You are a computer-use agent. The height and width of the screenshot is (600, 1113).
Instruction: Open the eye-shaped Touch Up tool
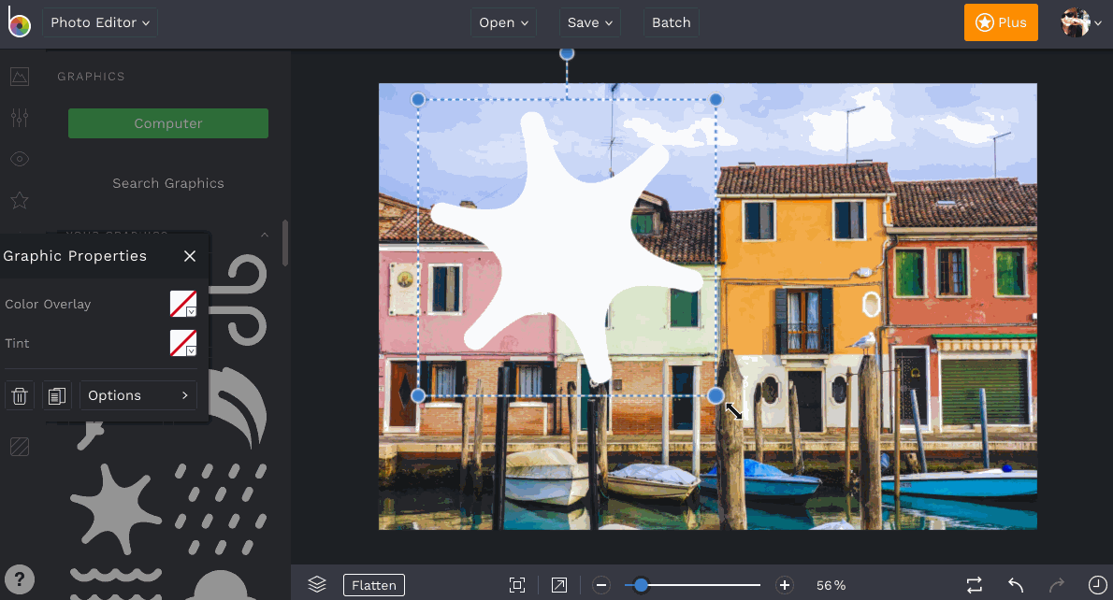[x=20, y=159]
